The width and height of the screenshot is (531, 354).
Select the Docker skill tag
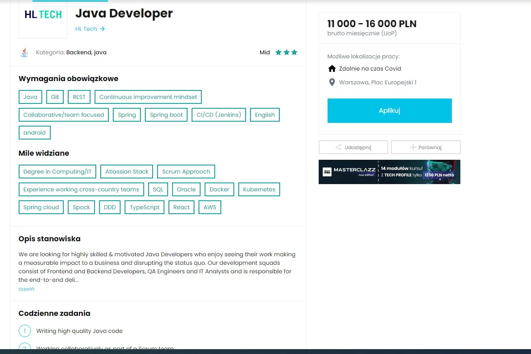point(220,189)
